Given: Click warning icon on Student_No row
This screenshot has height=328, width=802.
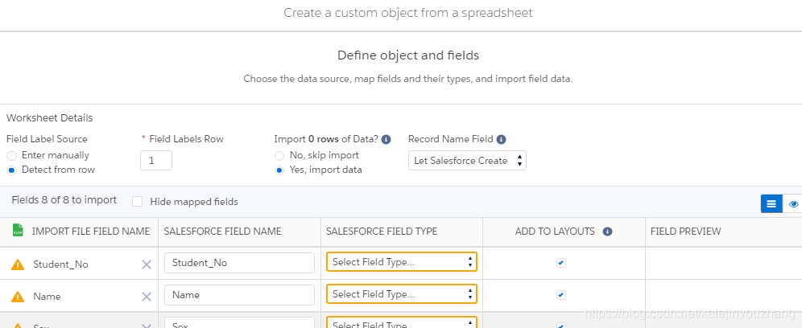Looking at the screenshot, I should click(18, 264).
